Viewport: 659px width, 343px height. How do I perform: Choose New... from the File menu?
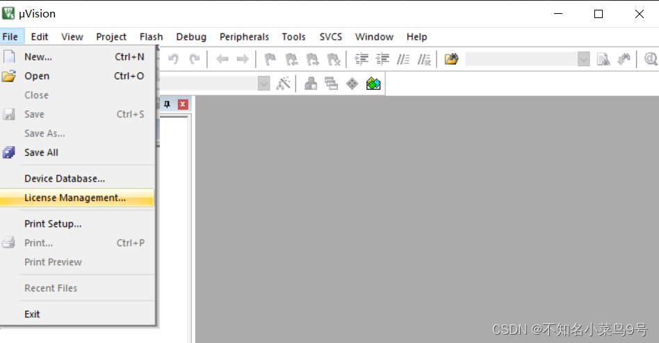pos(77,57)
